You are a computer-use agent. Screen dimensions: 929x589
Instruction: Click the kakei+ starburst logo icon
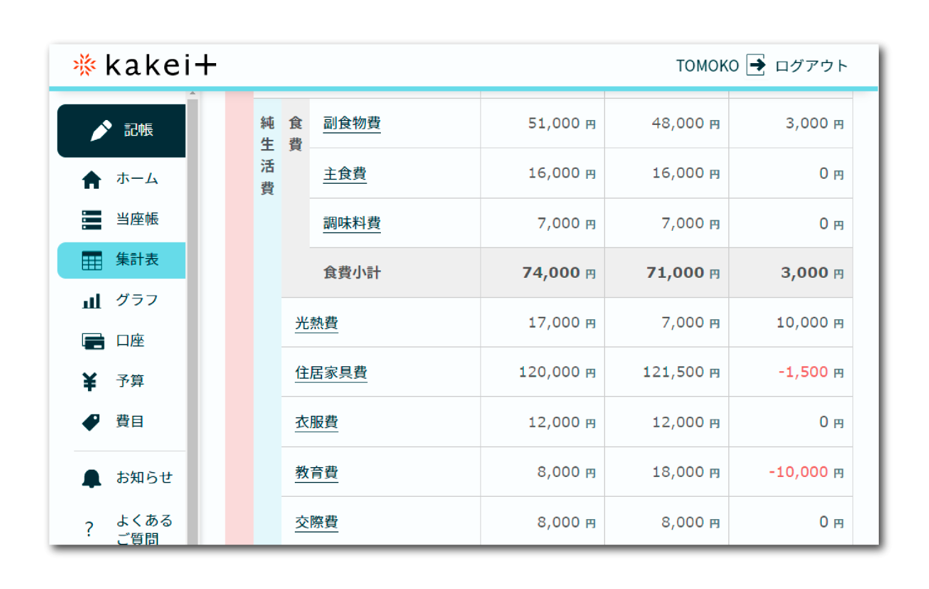84,65
